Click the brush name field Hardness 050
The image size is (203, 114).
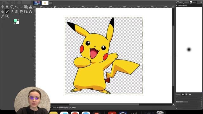[189, 5]
